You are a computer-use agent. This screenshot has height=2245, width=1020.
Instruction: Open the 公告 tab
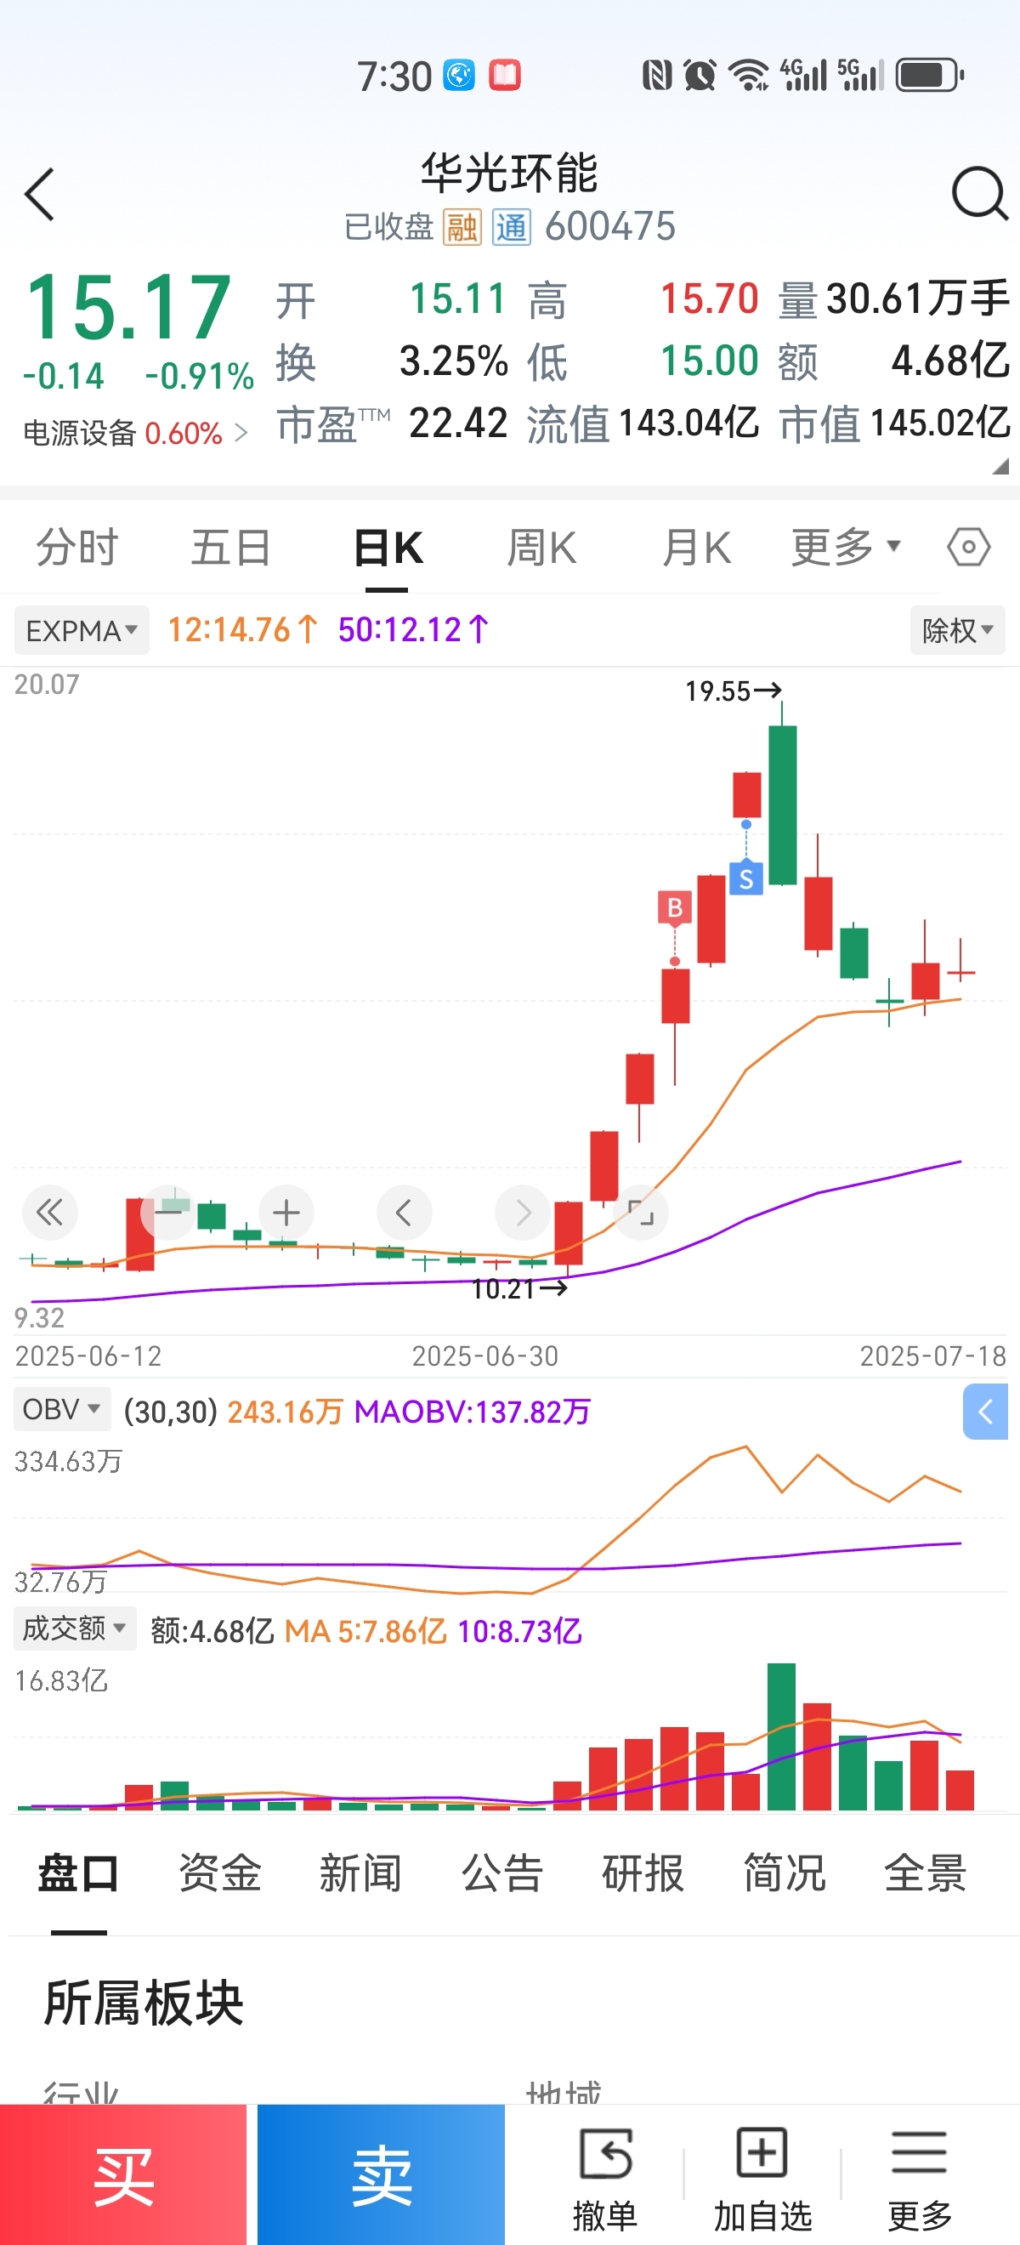501,1873
